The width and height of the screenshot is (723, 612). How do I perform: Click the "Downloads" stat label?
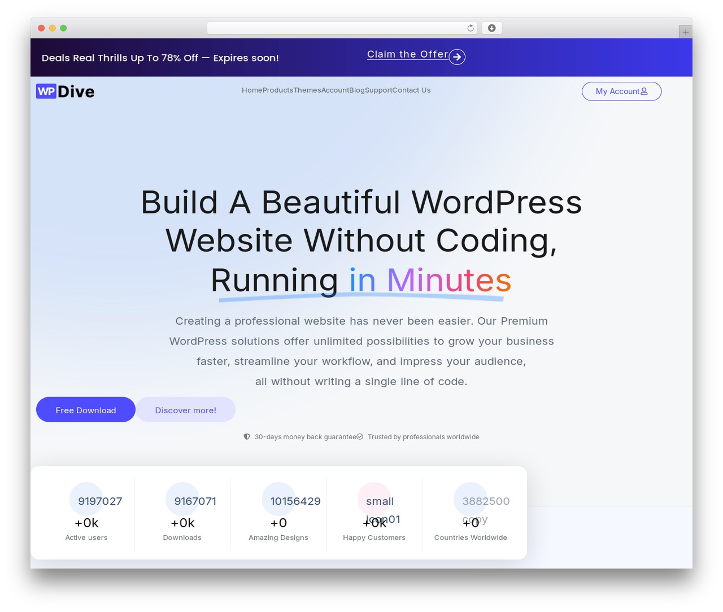pos(182,538)
